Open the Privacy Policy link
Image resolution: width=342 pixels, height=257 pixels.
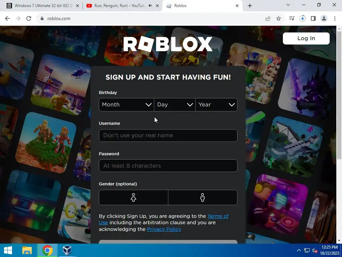tap(164, 229)
